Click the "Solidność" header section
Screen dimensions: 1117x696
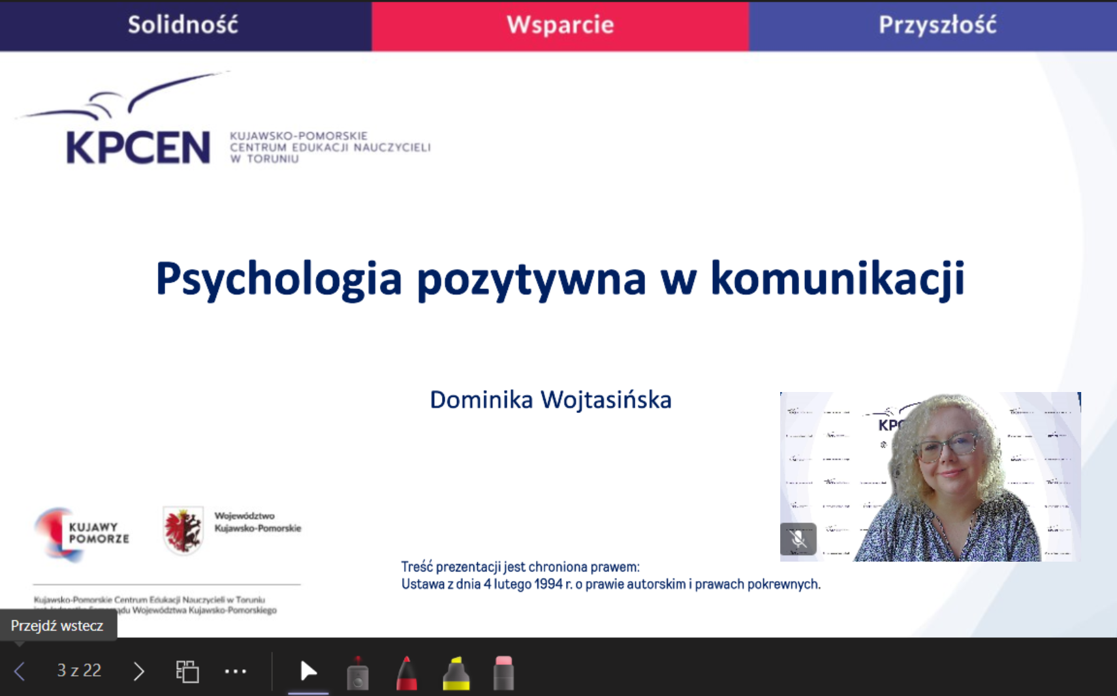click(x=185, y=25)
